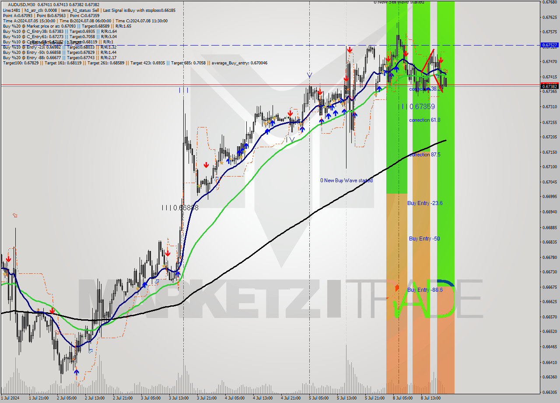This screenshot has width=560, height=403.
Task: Click the 0.67680 price axis label
Action: coord(550,2)
